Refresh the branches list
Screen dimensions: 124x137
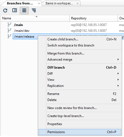tap(5, 10)
